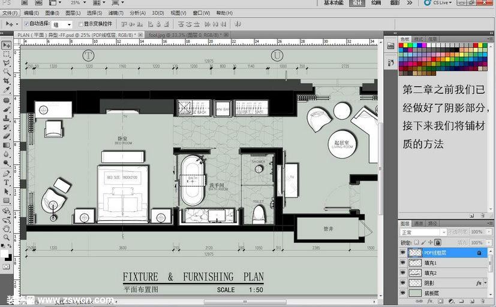
Task: Toggle Quick Mask mode
Action: tap(6, 267)
